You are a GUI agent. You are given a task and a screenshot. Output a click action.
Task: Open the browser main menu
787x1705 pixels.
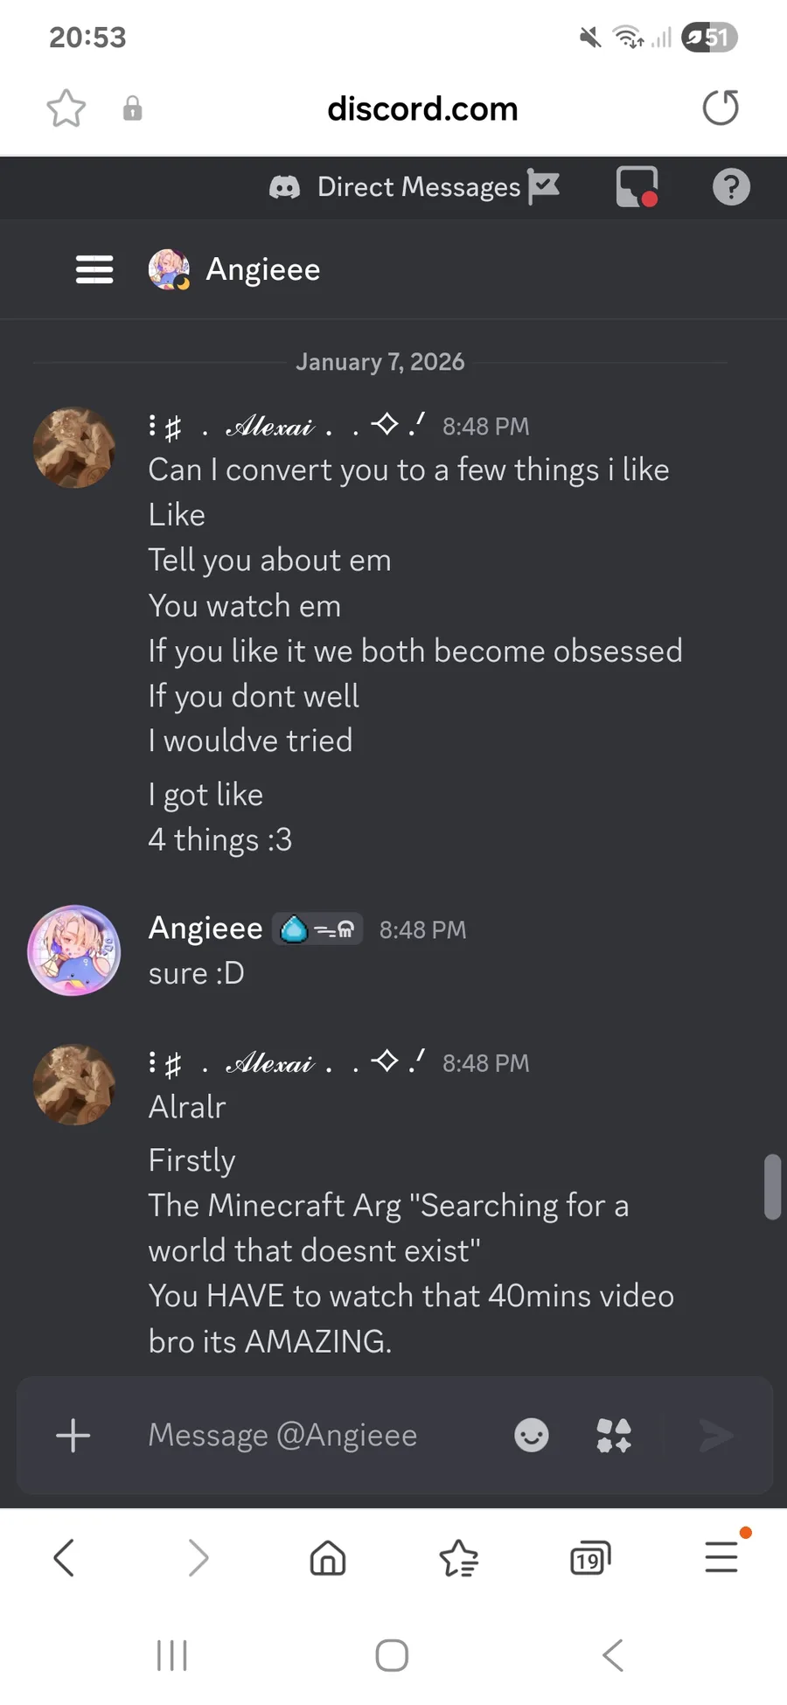[721, 1556]
